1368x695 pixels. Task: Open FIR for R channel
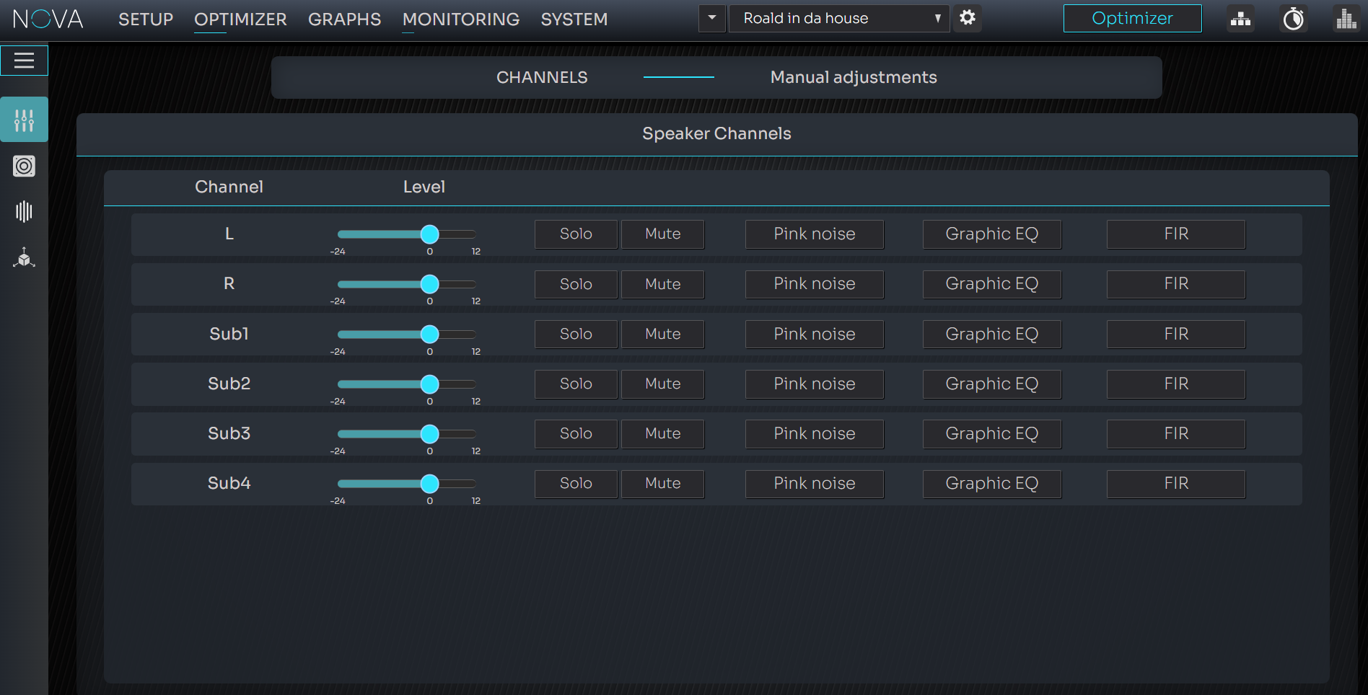tap(1176, 284)
